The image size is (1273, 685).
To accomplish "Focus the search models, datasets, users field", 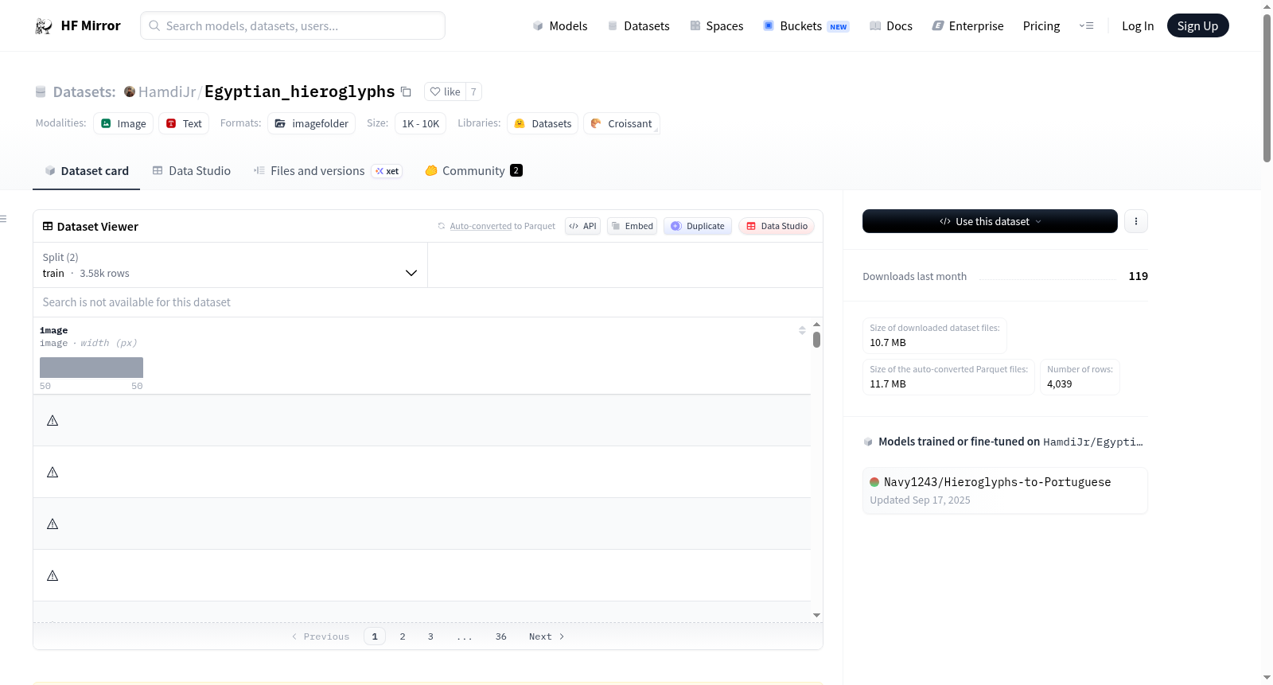I will [x=293, y=26].
